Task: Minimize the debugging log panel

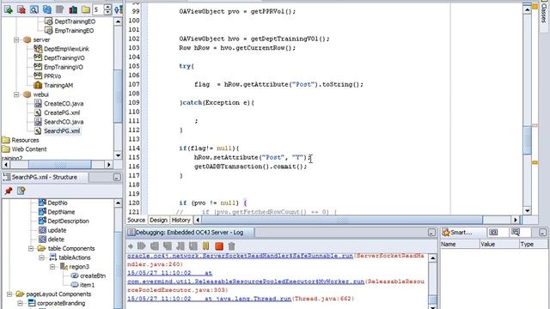Action: (431, 233)
